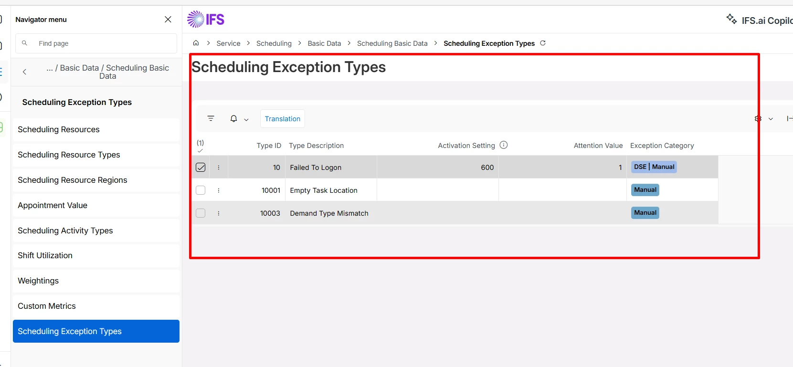Close the Navigator menu
Viewport: 793px width, 367px height.
168,19
